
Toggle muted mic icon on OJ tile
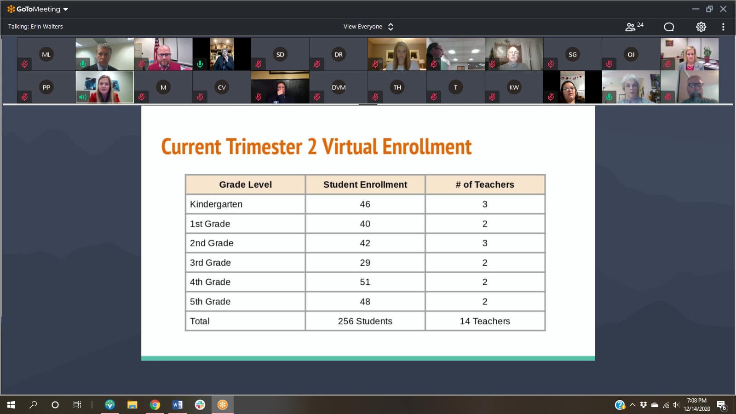coord(609,64)
